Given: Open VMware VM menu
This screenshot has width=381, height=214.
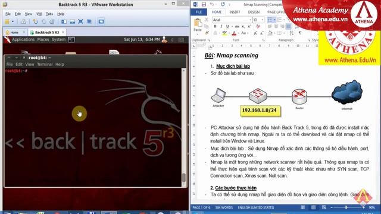Looking at the screenshot, I should point(39,14).
